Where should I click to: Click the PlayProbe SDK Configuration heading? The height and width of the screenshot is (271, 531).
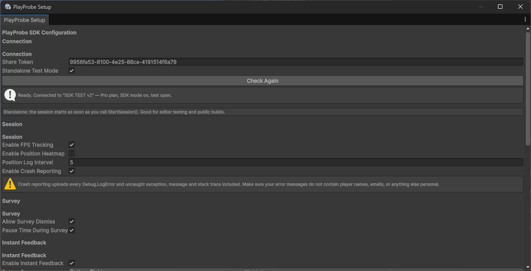[x=39, y=32]
